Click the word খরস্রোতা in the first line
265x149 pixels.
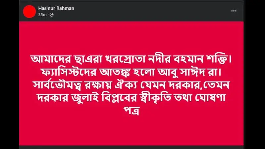coord(125,59)
